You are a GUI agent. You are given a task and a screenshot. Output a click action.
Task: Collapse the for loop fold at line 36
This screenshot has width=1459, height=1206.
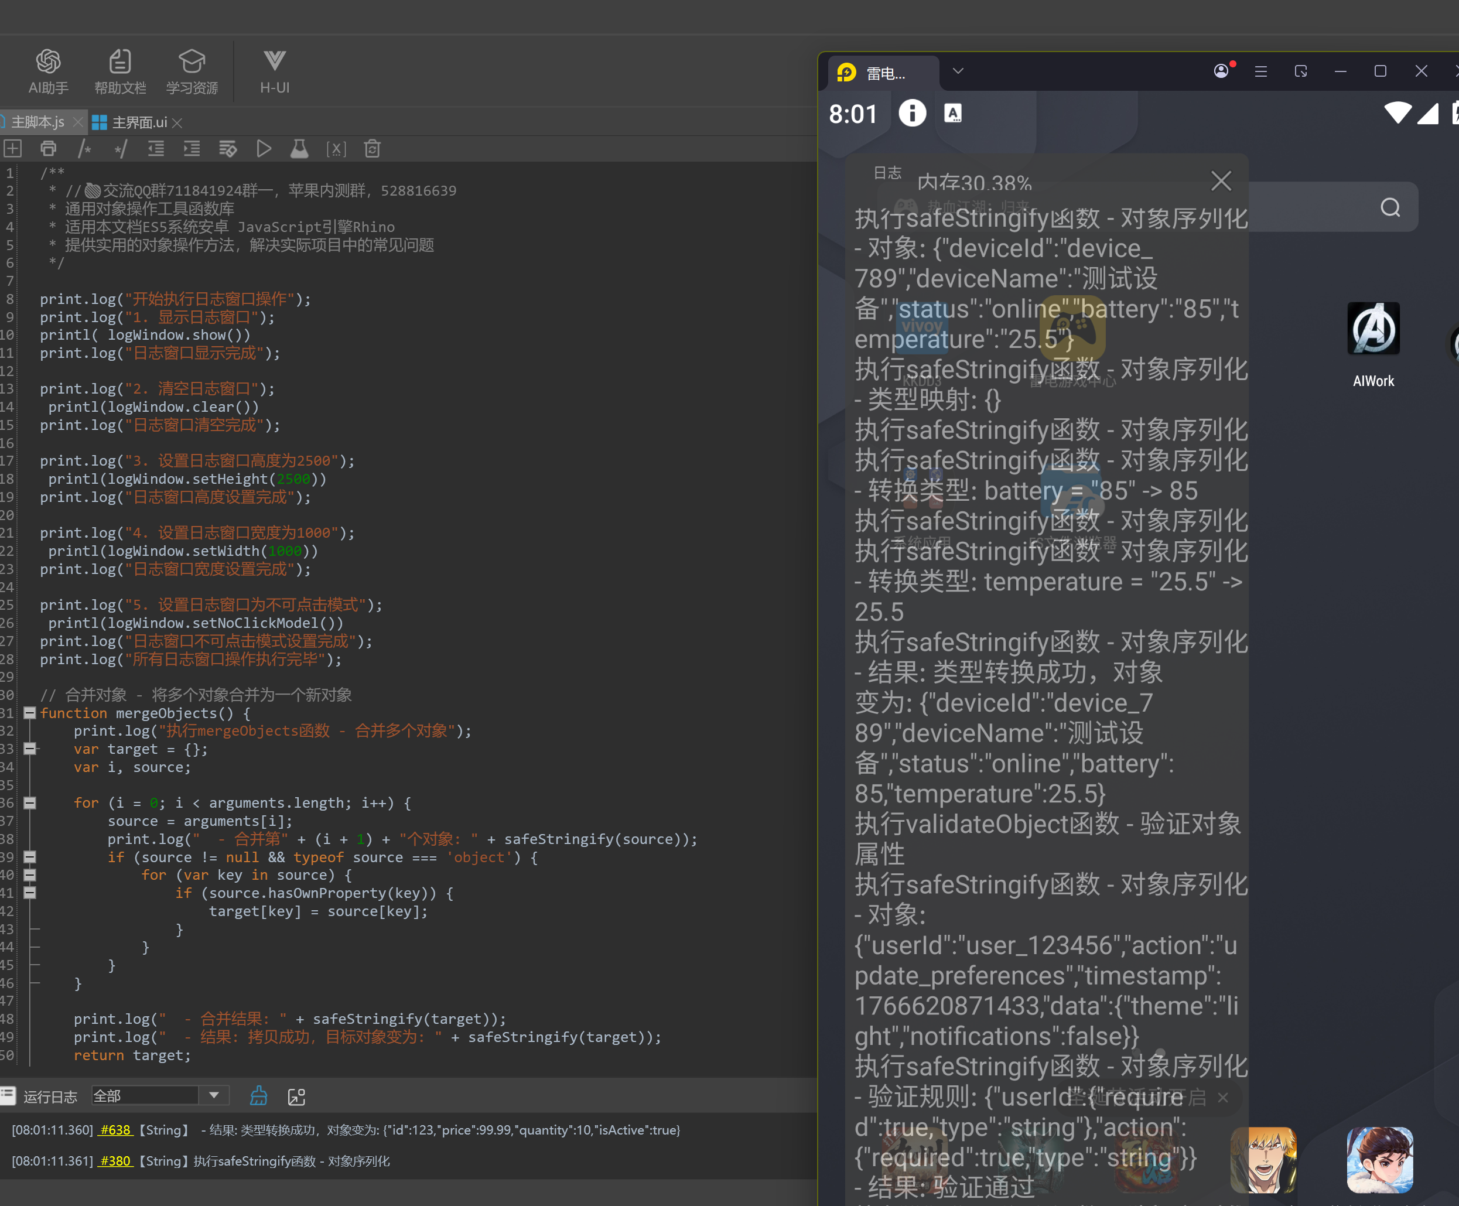pyautogui.click(x=30, y=802)
